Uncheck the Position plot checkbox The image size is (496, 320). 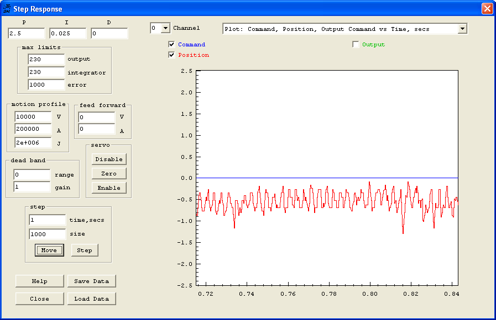(x=171, y=55)
